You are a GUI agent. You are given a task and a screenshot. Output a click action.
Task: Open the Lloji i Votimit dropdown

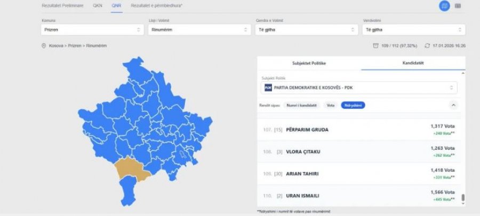(x=199, y=29)
